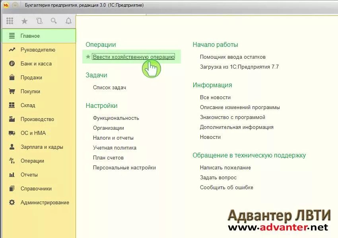The height and width of the screenshot is (238, 338).
Task: Open Дополнительная информация link
Action: coord(237,127)
